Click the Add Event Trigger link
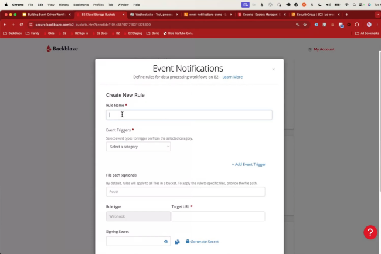The height and width of the screenshot is (254, 381). (249, 164)
